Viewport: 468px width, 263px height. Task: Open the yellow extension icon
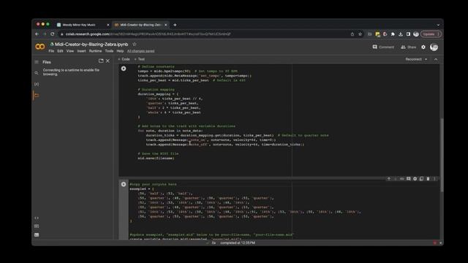point(377,34)
